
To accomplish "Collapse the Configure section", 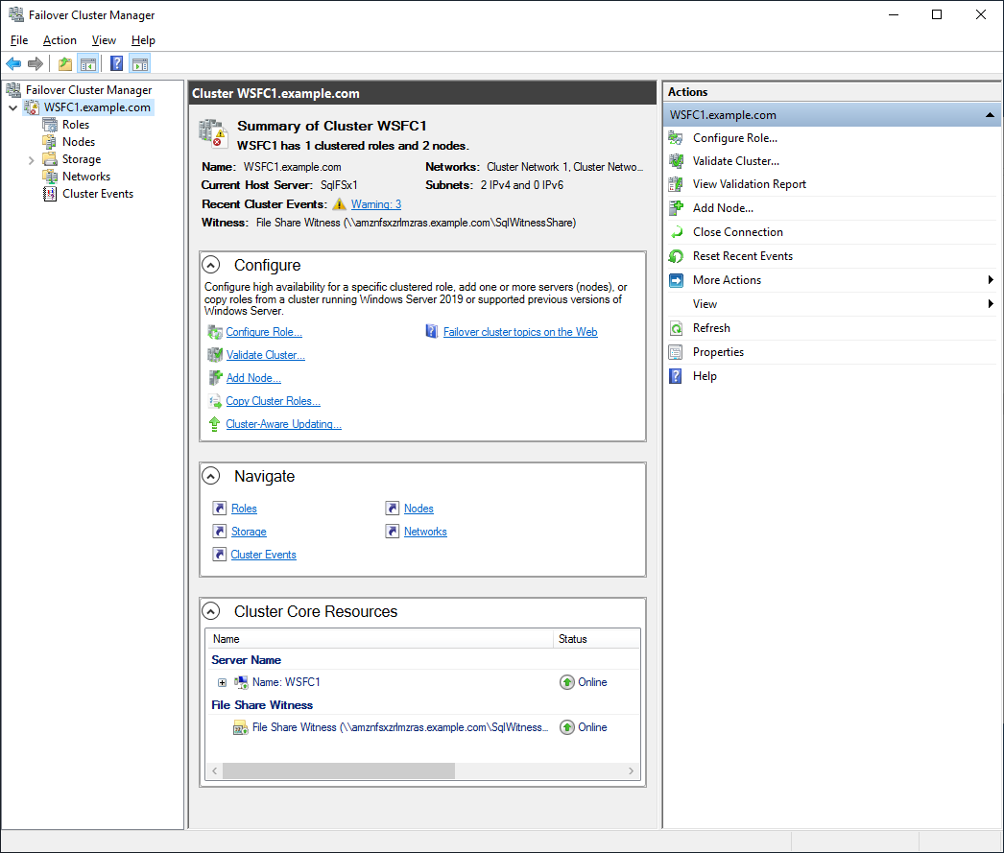I will [x=210, y=265].
